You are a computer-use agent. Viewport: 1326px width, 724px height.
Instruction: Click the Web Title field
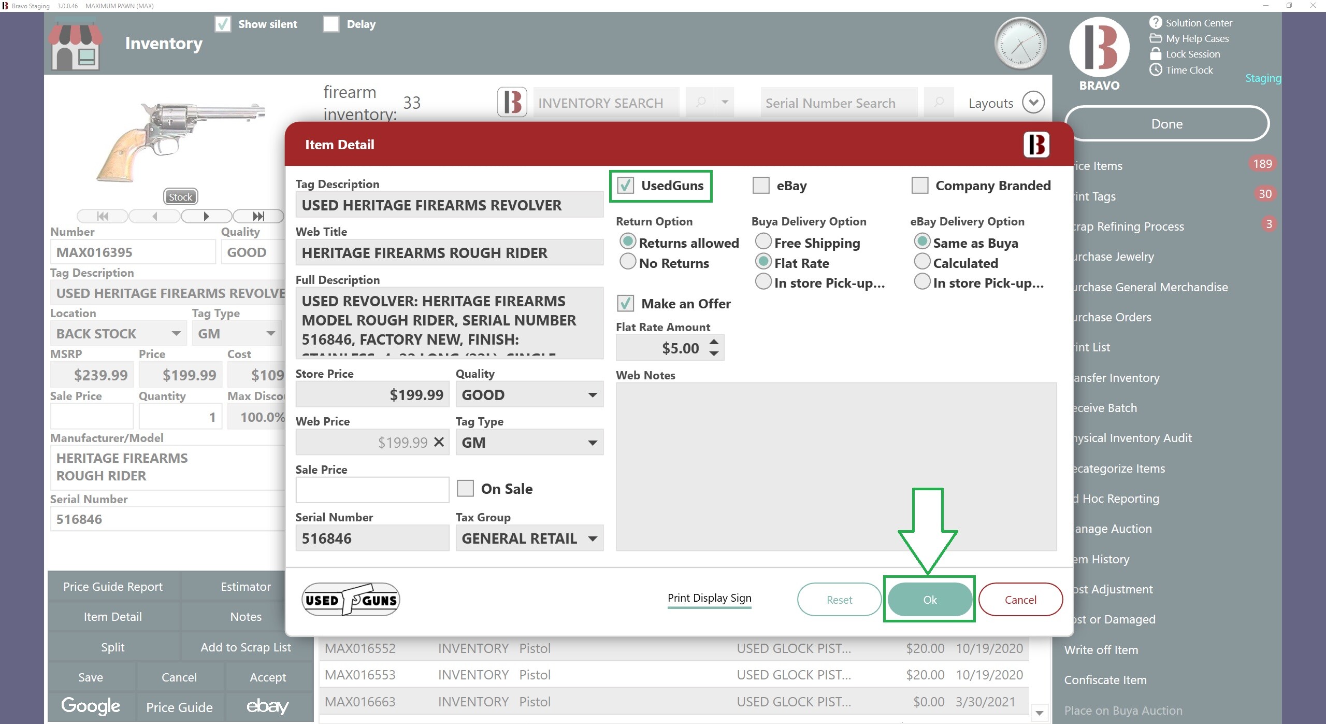coord(449,252)
